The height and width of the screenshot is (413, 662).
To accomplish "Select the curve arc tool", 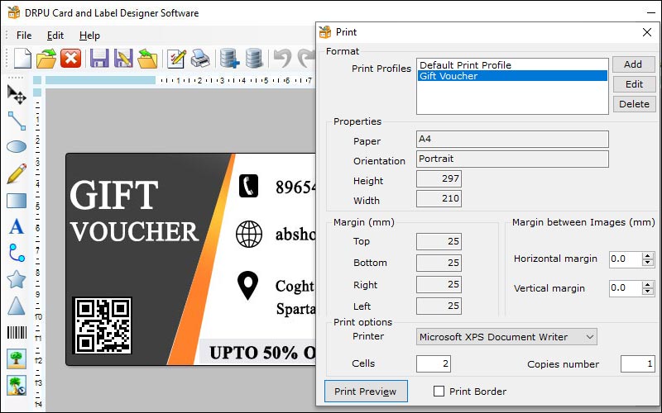I will [x=17, y=253].
